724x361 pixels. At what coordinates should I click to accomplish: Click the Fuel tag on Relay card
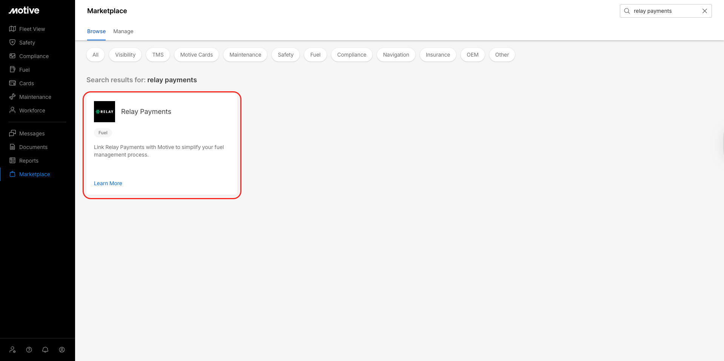pos(103,133)
